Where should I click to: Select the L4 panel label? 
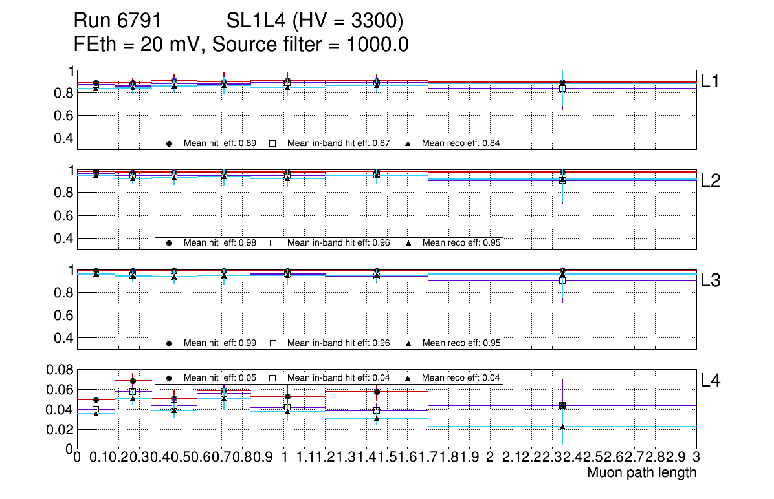tap(713, 381)
